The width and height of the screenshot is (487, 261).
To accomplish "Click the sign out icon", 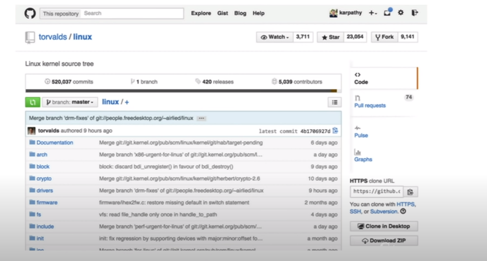I will click(415, 13).
